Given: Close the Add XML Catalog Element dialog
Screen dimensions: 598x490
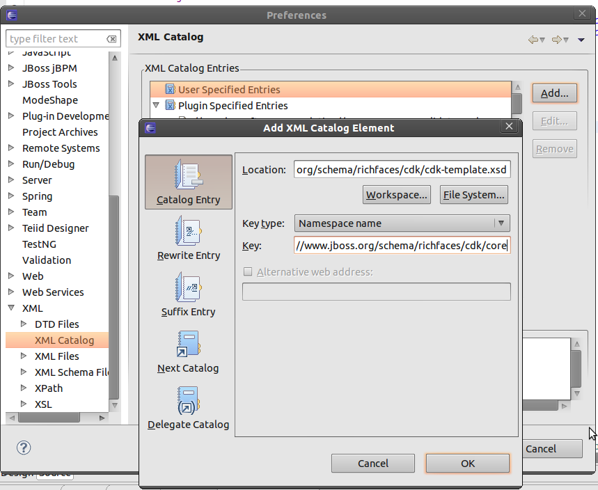Looking at the screenshot, I should coord(509,126).
